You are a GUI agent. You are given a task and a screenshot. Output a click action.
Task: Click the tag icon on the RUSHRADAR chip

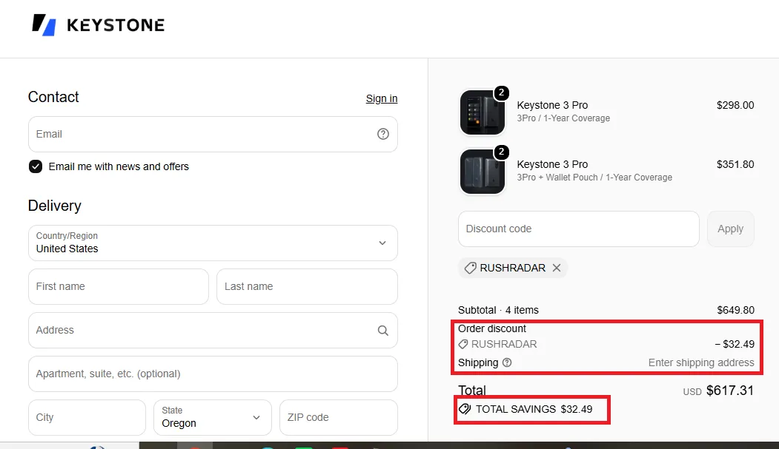click(470, 268)
